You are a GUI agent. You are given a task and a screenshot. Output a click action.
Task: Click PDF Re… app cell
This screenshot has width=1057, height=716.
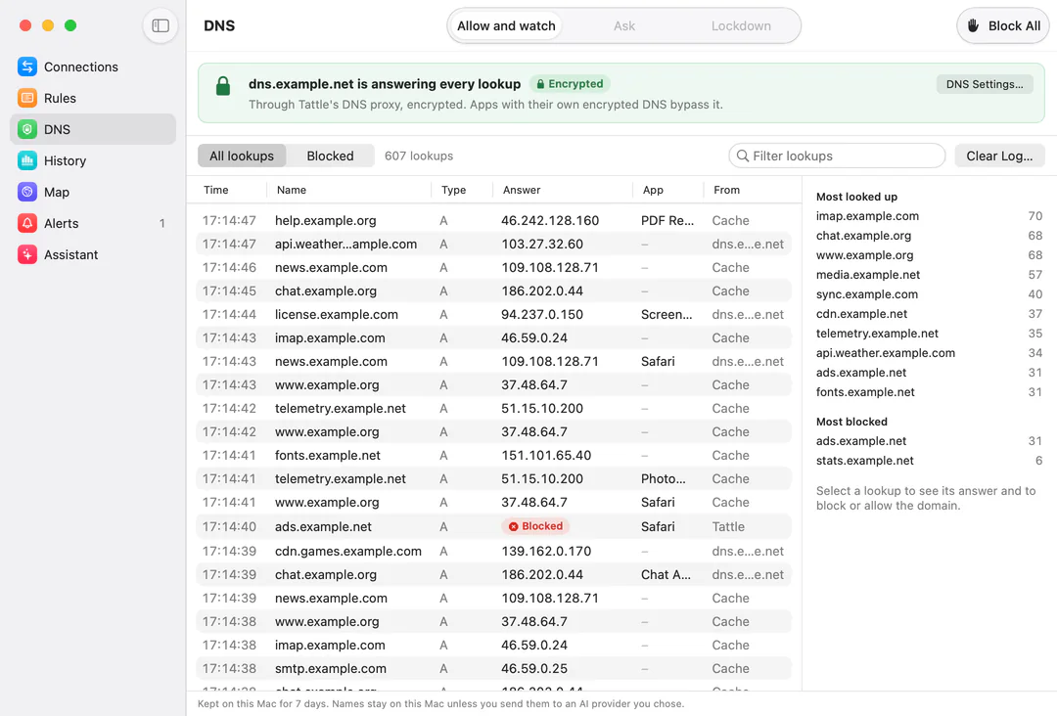pos(666,220)
